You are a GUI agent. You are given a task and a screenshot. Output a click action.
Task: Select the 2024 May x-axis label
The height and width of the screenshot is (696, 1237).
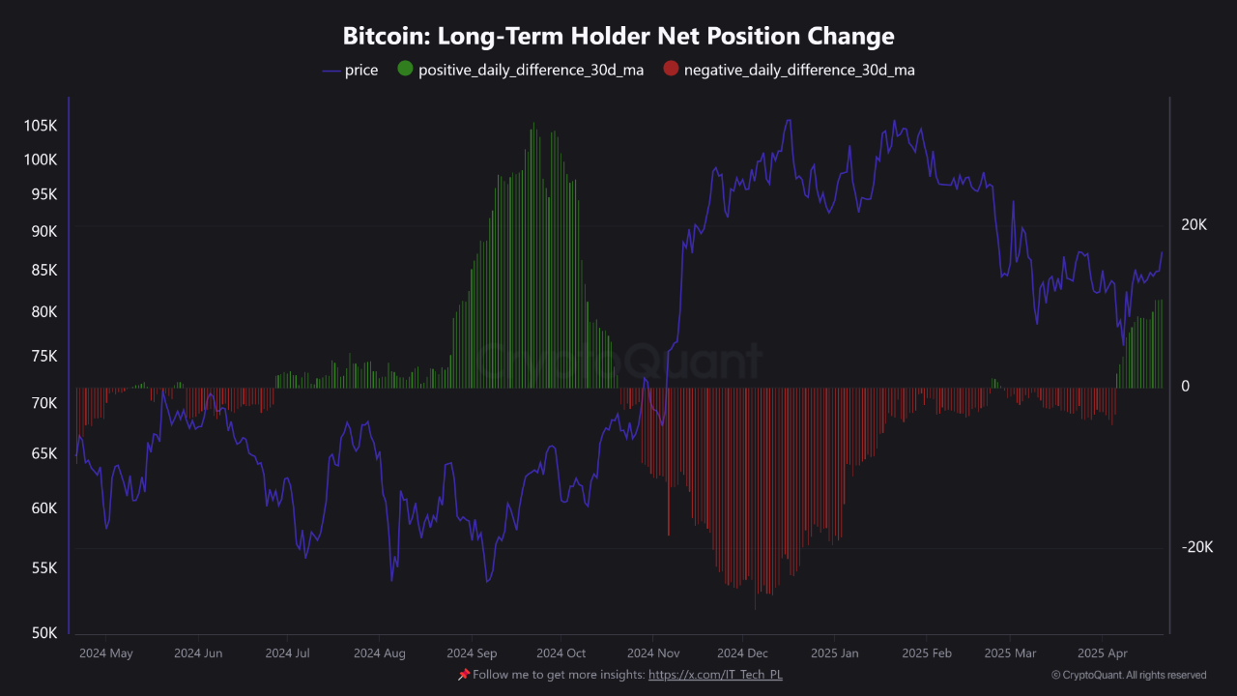(106, 653)
